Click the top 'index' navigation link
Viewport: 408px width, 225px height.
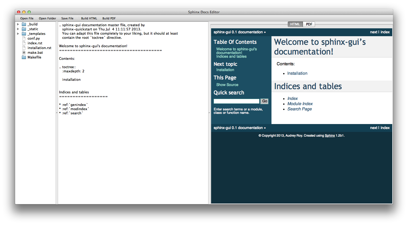[385, 32]
